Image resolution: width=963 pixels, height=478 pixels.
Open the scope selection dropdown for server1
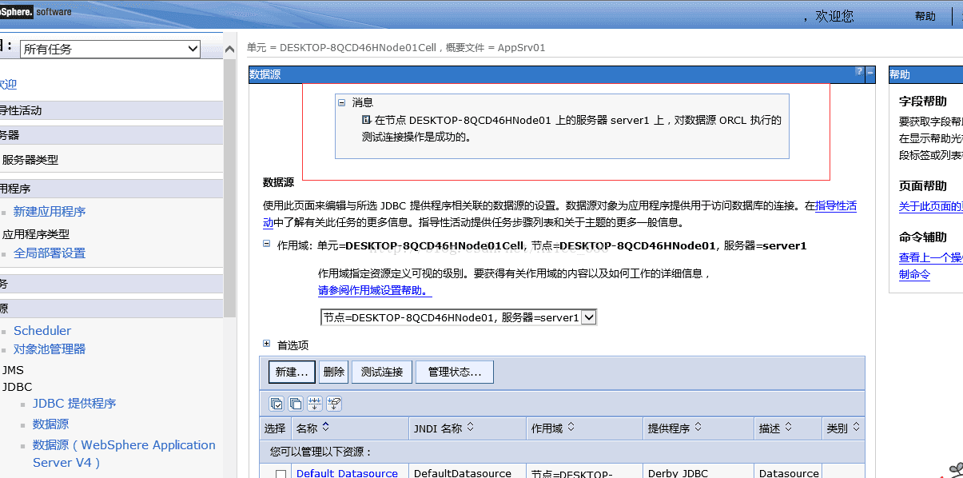pyautogui.click(x=459, y=317)
